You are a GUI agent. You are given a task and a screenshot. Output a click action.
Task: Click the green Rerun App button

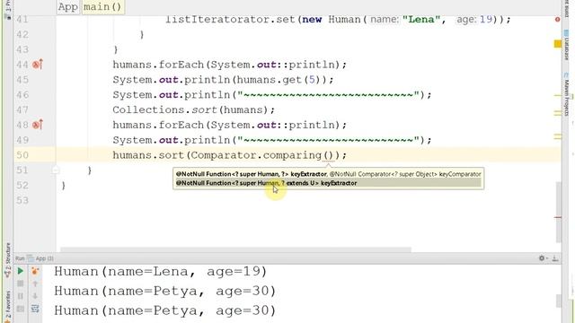20,271
